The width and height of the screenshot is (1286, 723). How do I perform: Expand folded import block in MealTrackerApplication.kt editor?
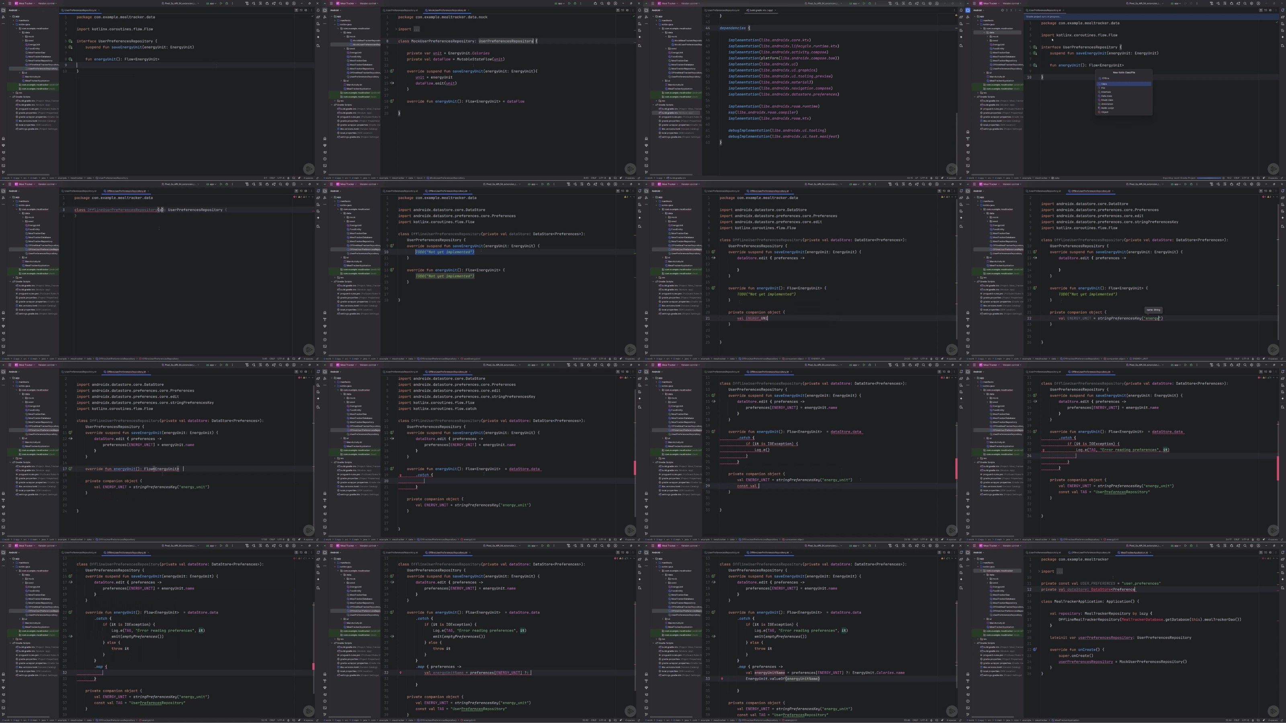1039,571
